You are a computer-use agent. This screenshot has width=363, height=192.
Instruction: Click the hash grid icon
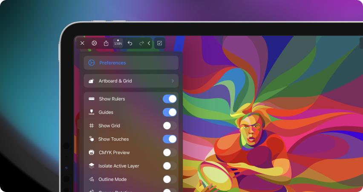tap(92, 126)
